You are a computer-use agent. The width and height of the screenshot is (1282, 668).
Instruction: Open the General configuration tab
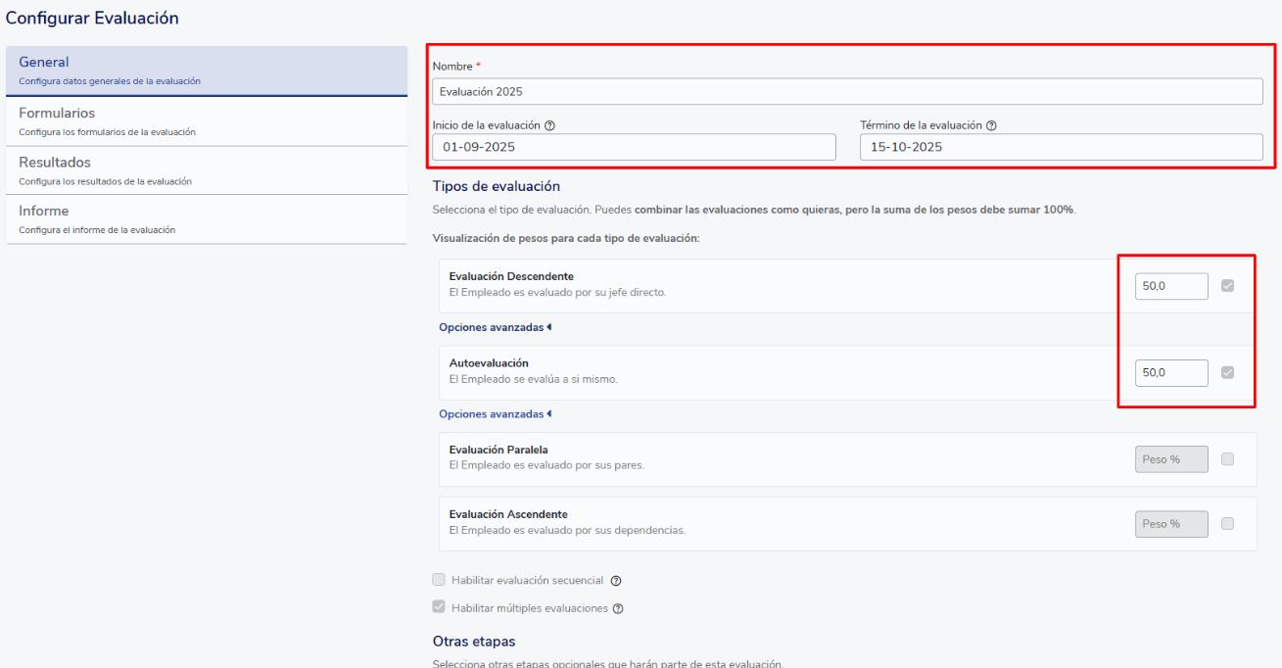pyautogui.click(x=206, y=71)
